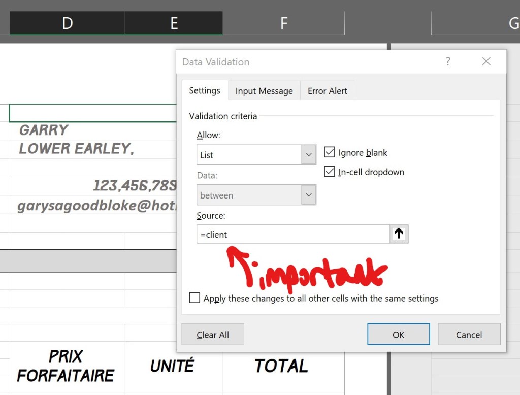This screenshot has width=520, height=395.
Task: Open the Error Alert tab
Action: coord(327,91)
